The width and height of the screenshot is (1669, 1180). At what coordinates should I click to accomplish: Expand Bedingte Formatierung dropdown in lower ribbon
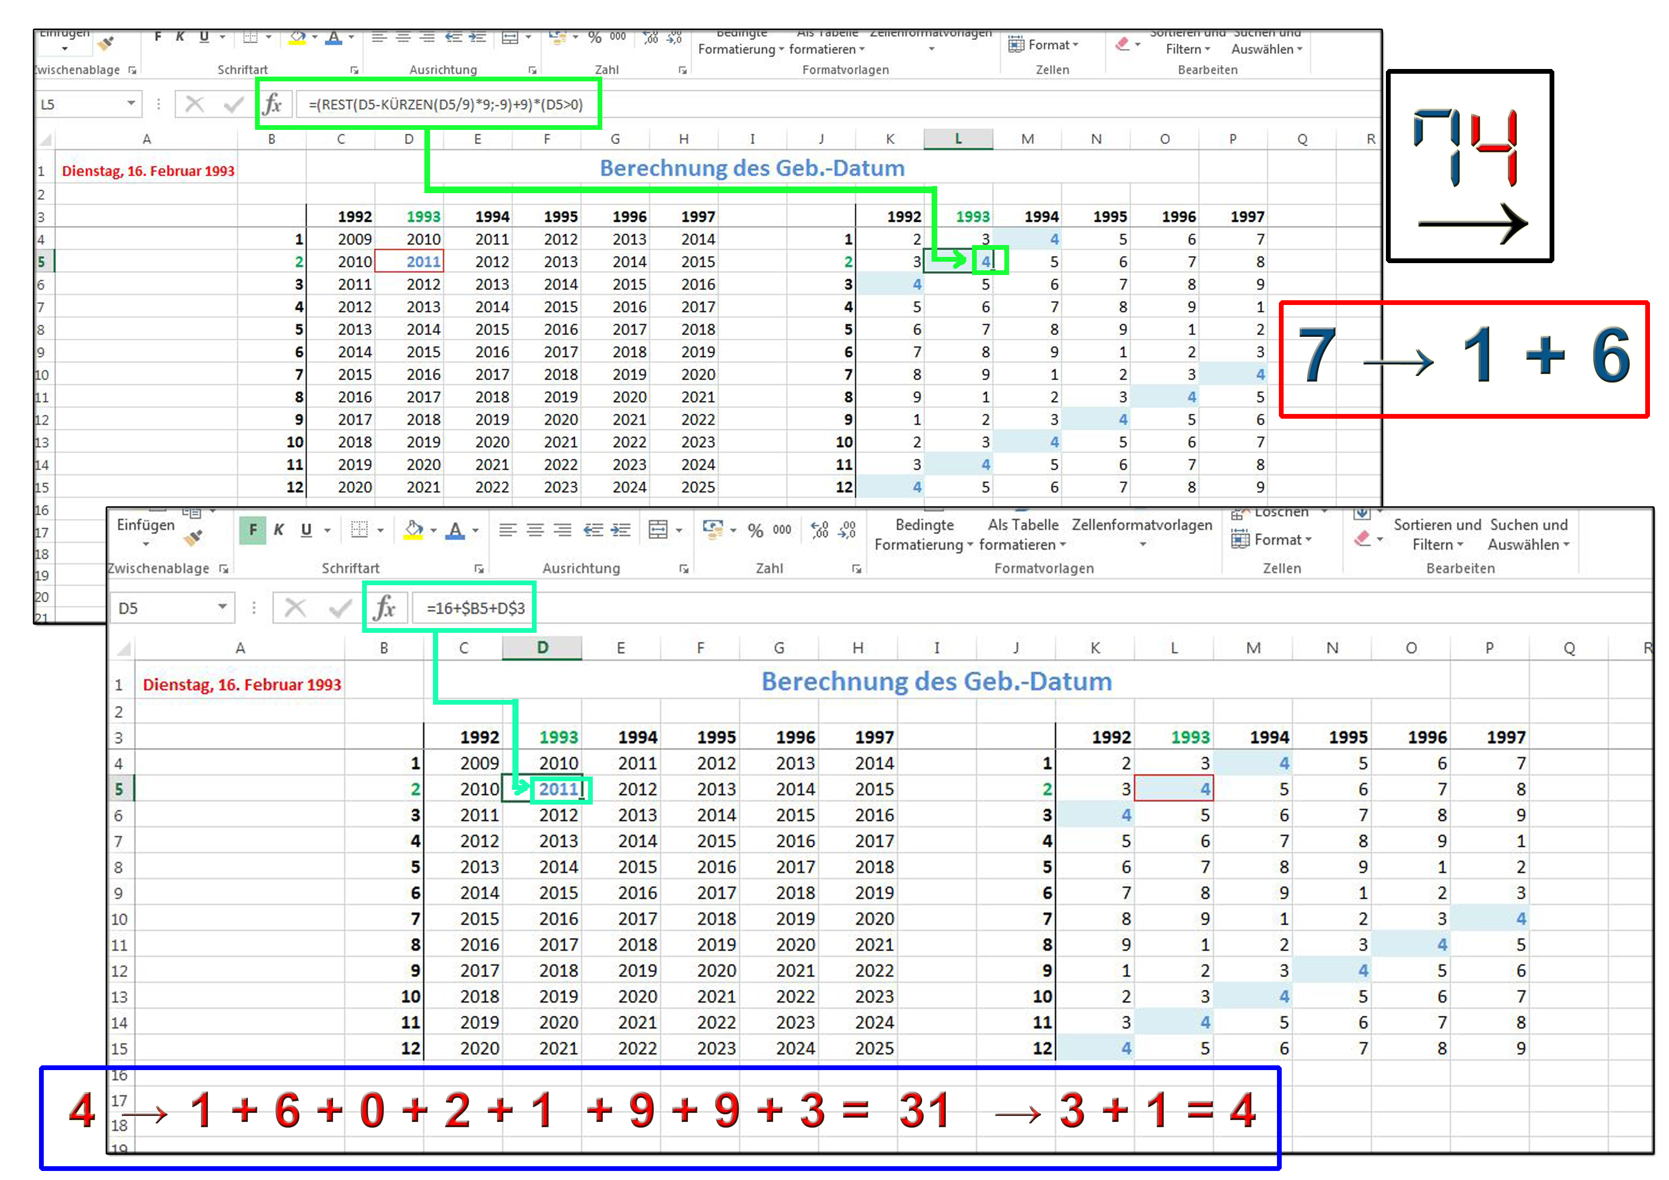(924, 534)
